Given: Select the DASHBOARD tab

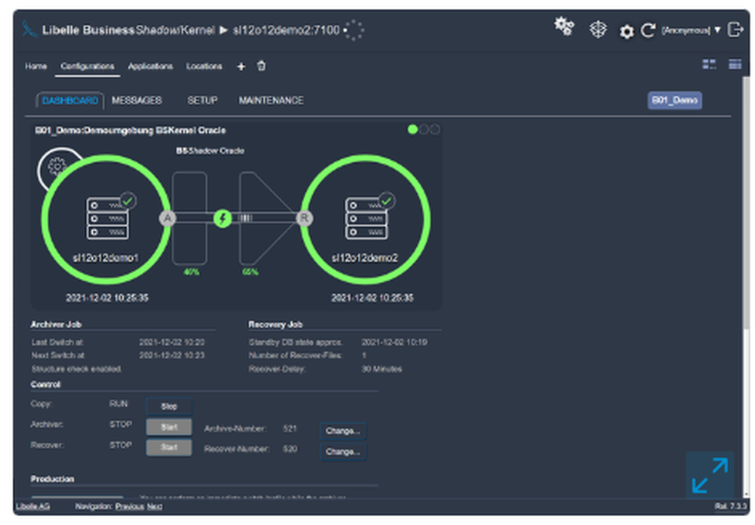Looking at the screenshot, I should 69,100.
